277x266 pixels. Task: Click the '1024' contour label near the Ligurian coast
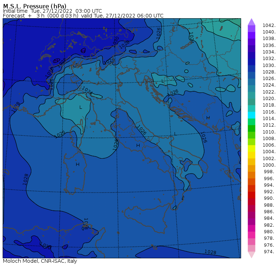pos(87,90)
